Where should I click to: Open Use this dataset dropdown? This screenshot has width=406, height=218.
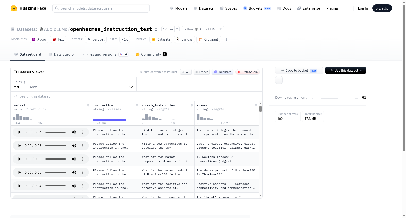point(345,70)
